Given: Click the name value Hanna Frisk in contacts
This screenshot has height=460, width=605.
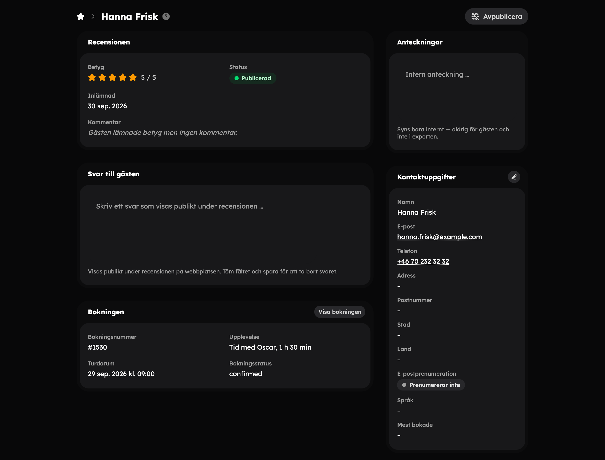Looking at the screenshot, I should 416,212.
